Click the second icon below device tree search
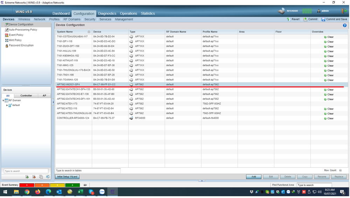The image size is (350, 198). (x=34, y=177)
